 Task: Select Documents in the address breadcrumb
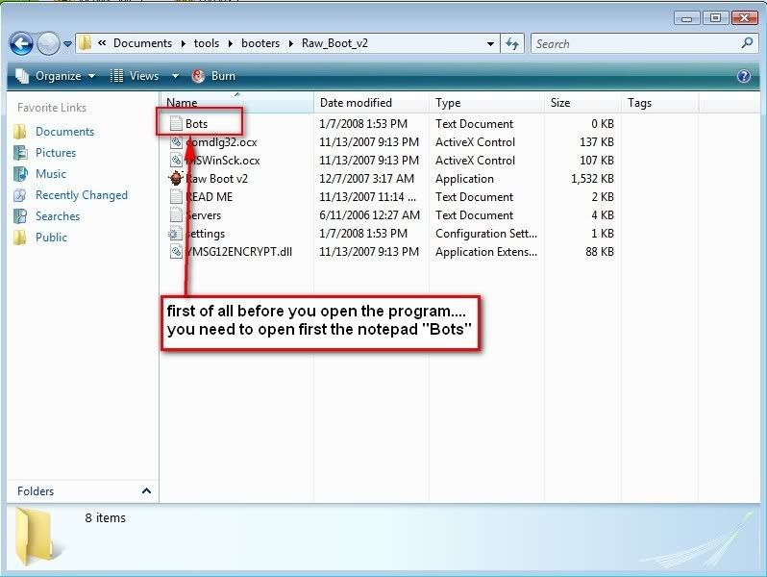pos(142,43)
